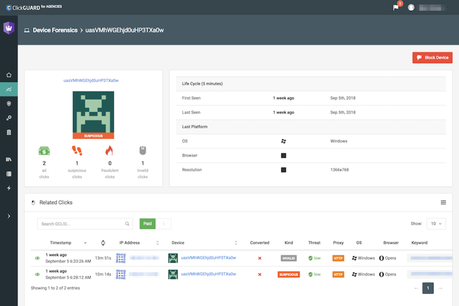The image size is (459, 306).
Task: Toggle the Paid filter switch
Action: coord(155,223)
